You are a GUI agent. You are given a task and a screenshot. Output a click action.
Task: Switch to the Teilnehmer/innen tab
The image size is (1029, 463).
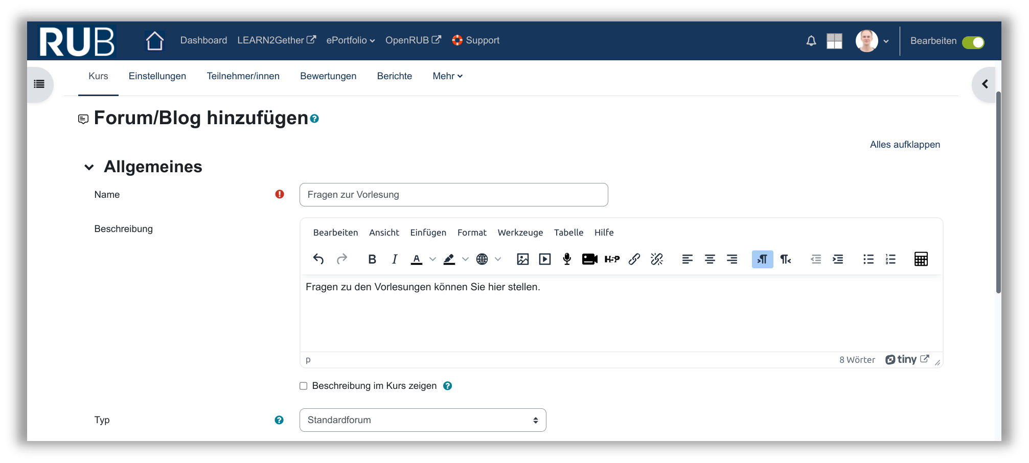(x=243, y=76)
